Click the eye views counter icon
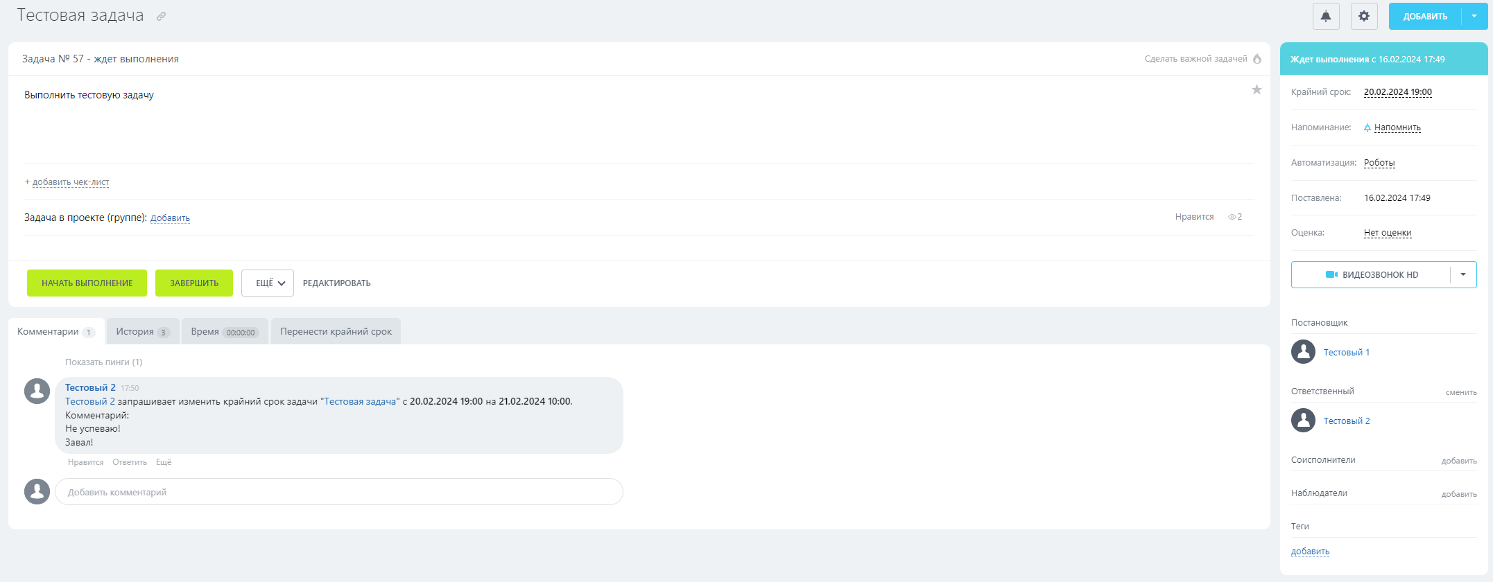The height and width of the screenshot is (582, 1493). tap(1232, 217)
